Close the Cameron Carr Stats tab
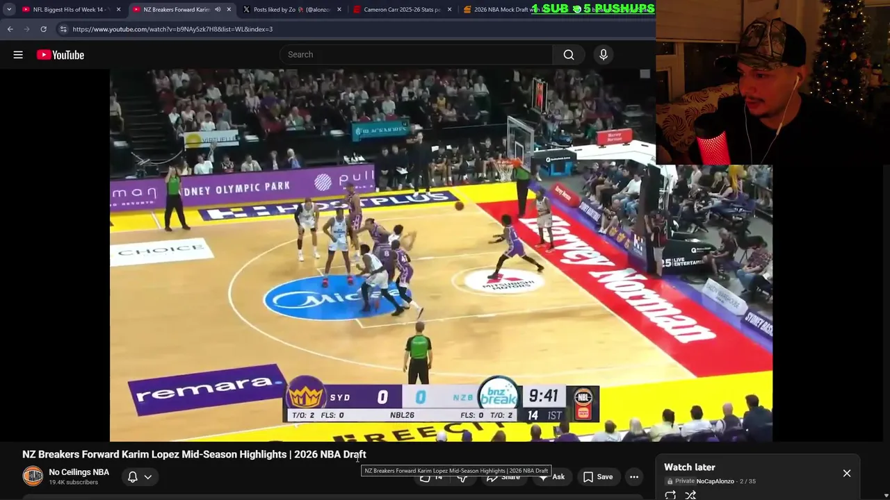The image size is (890, 500). pos(449,10)
